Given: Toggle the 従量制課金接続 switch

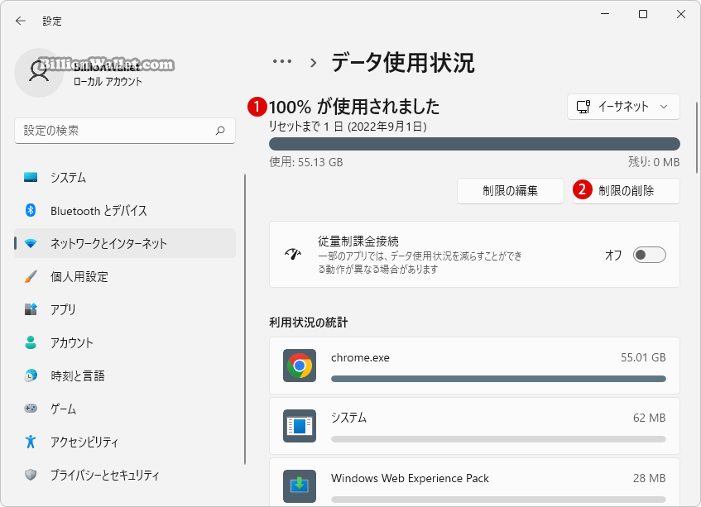Looking at the screenshot, I should point(649,255).
